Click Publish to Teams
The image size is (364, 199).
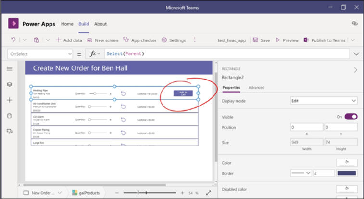click(x=324, y=40)
